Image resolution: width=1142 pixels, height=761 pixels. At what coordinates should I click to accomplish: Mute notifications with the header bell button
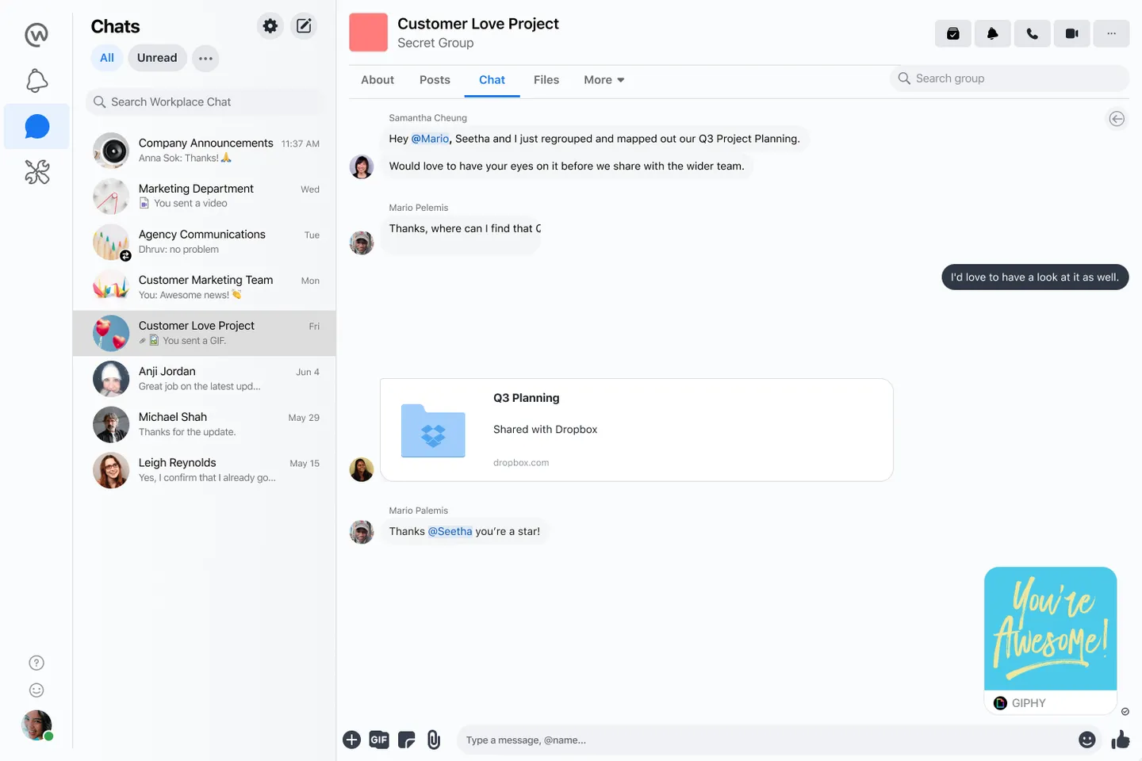993,34
